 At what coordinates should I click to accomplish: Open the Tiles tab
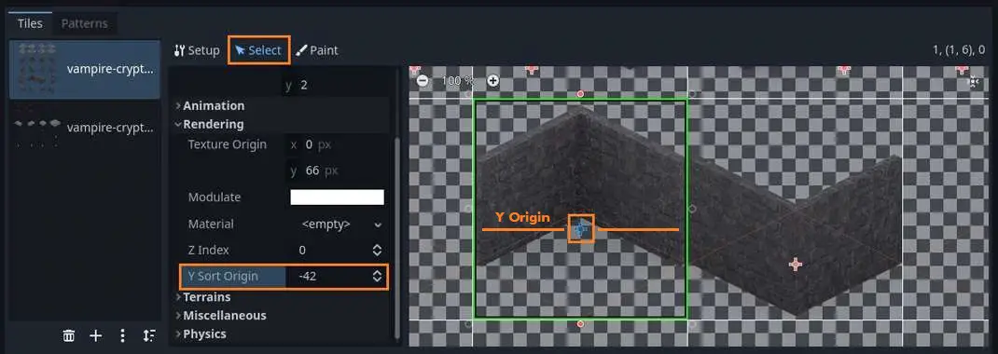(30, 23)
